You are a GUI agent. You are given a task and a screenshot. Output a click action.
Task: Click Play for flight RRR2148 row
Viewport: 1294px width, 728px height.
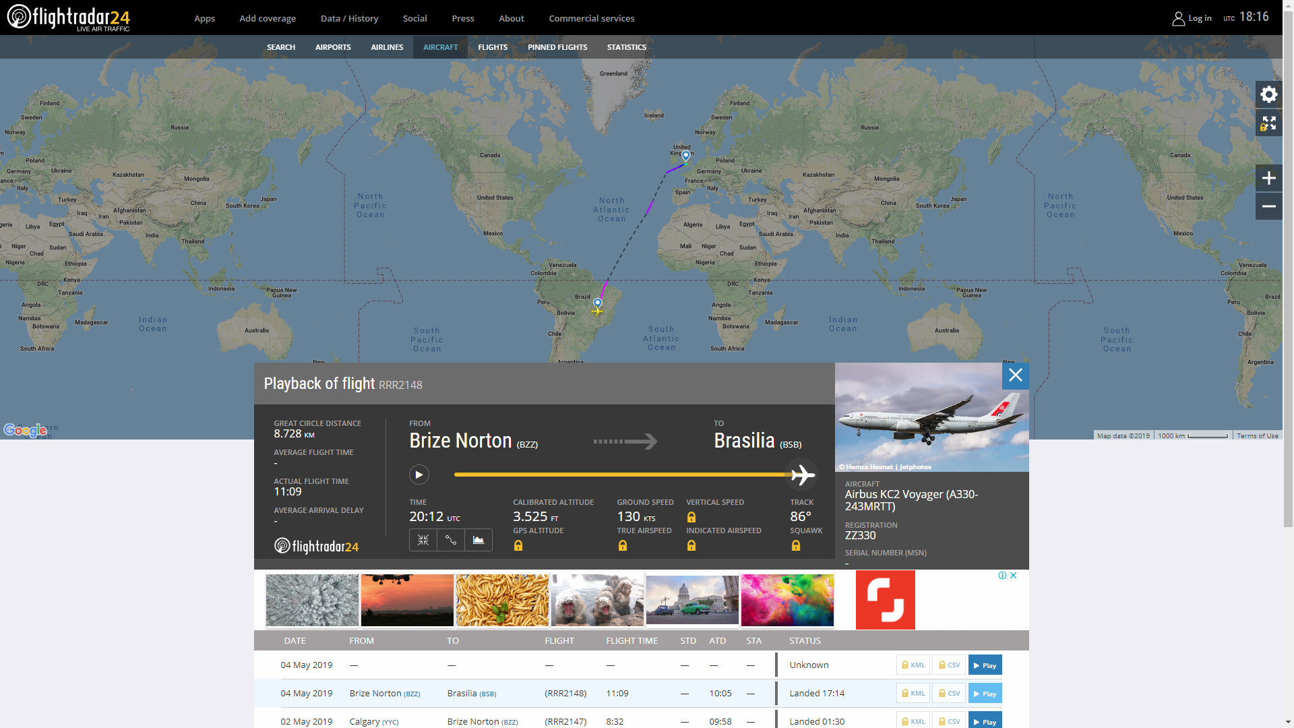985,693
